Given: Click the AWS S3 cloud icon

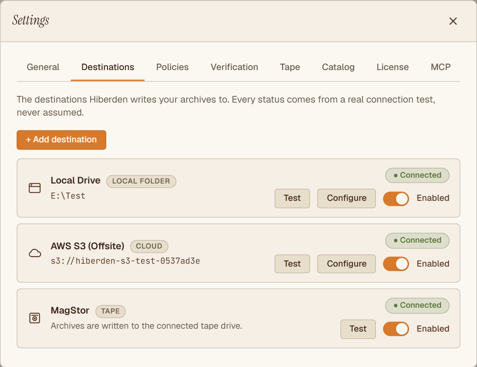Looking at the screenshot, I should click(35, 253).
